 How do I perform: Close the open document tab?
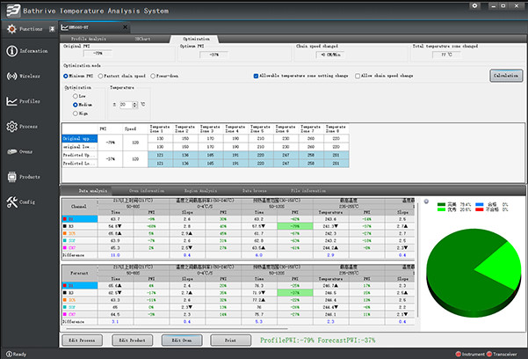point(125,27)
